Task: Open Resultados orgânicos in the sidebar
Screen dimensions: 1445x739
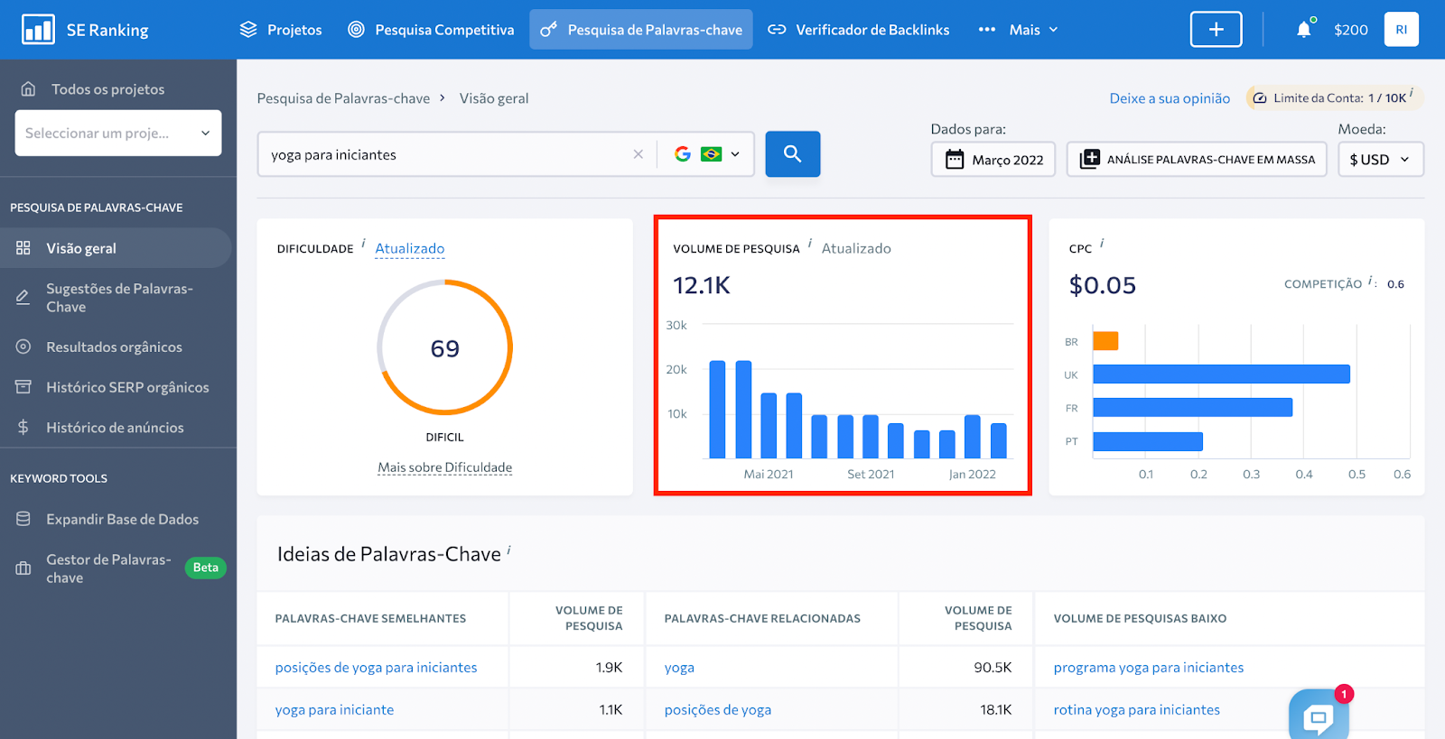Action: 116,346
